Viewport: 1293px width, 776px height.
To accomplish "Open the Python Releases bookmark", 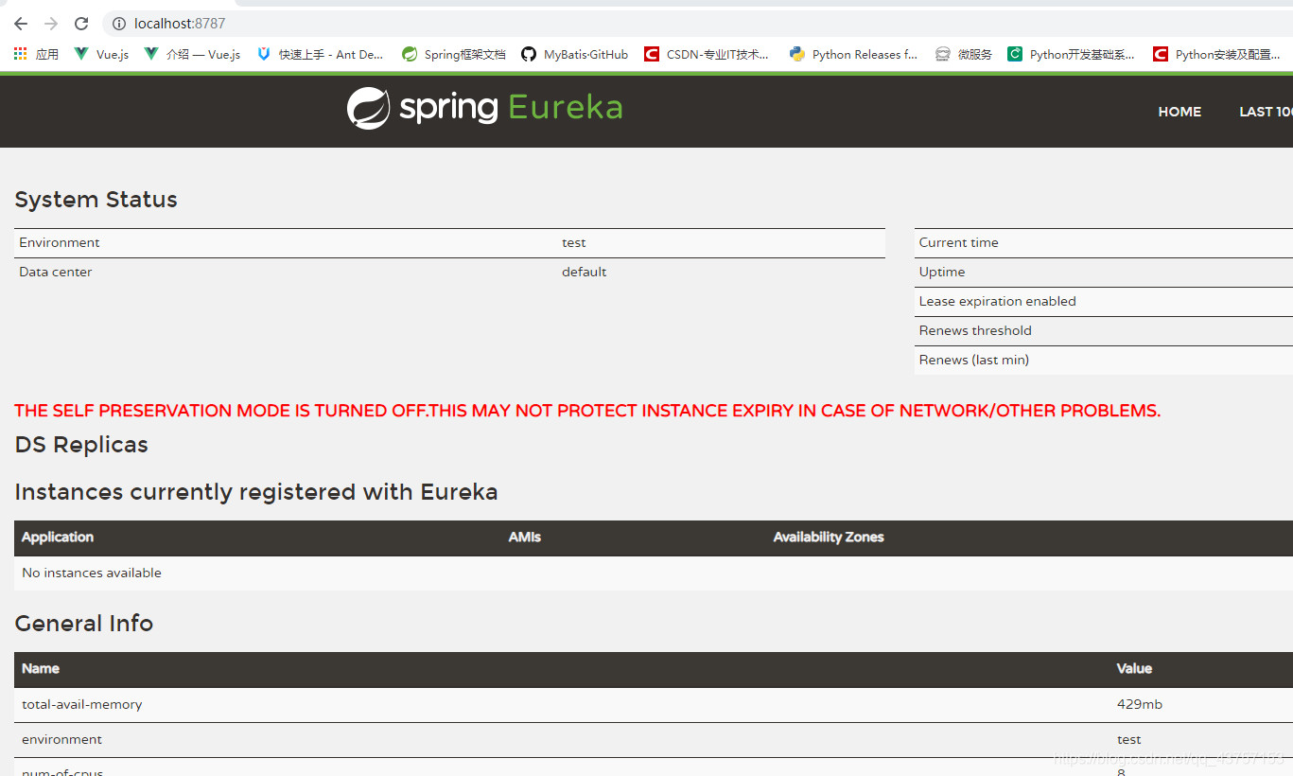I will tap(853, 54).
